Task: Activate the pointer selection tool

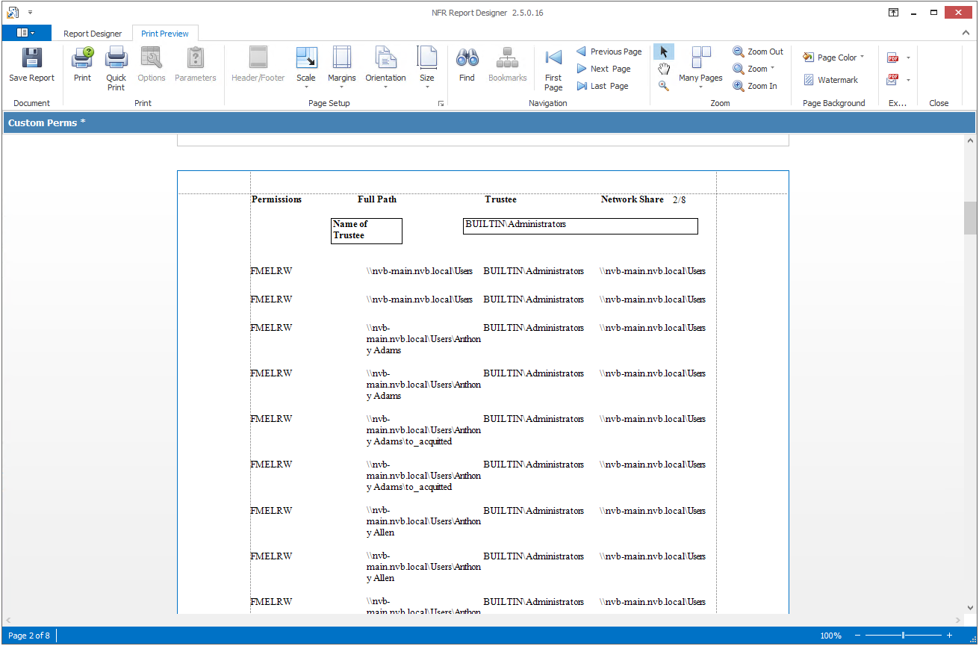Action: point(663,52)
